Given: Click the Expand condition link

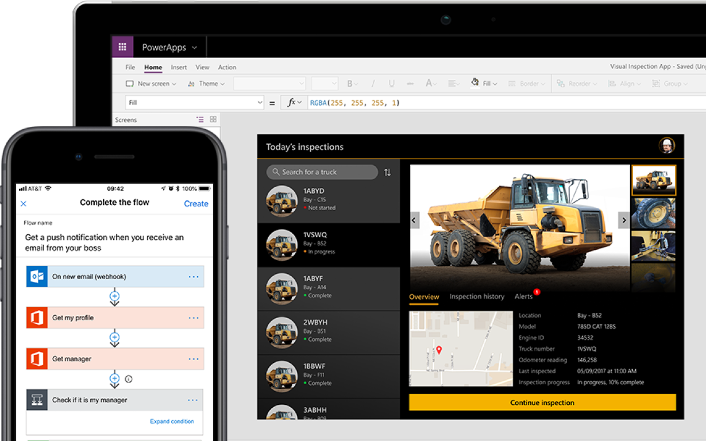Looking at the screenshot, I should click(x=172, y=421).
